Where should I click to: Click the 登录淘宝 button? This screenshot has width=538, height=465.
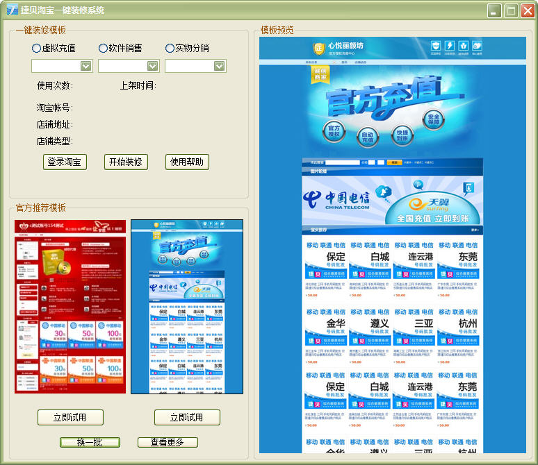click(65, 162)
